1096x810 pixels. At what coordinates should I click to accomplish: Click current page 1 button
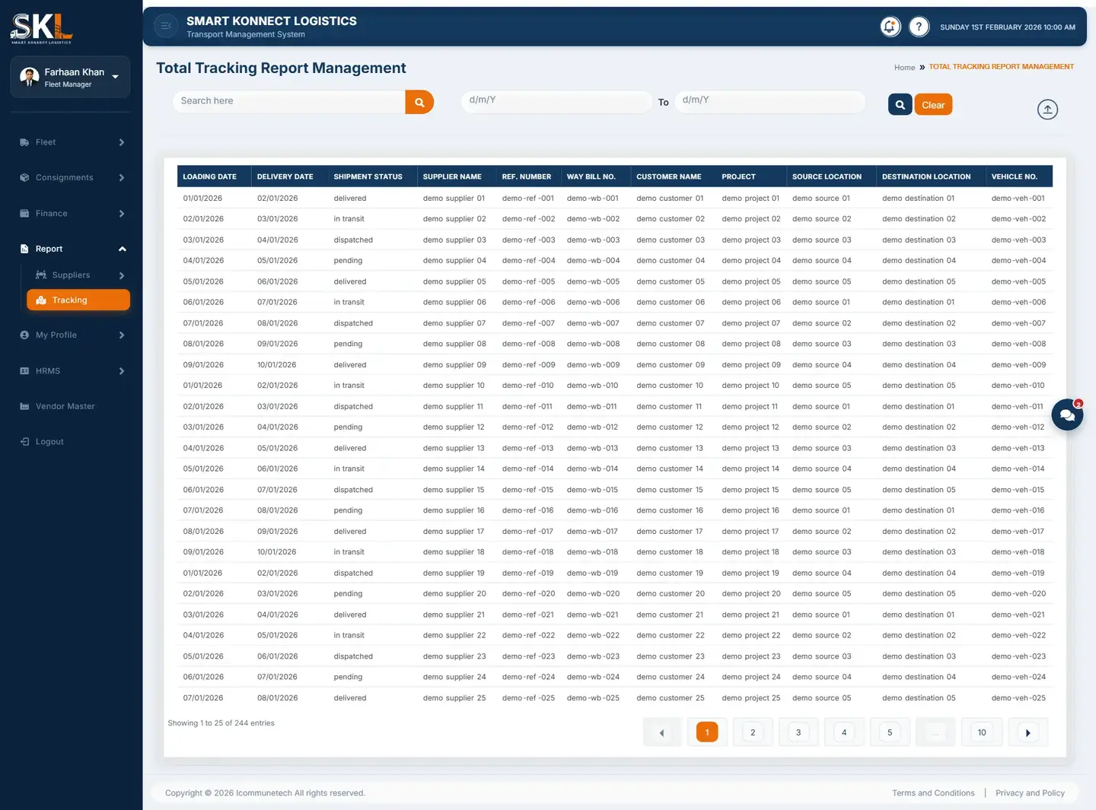(x=707, y=732)
